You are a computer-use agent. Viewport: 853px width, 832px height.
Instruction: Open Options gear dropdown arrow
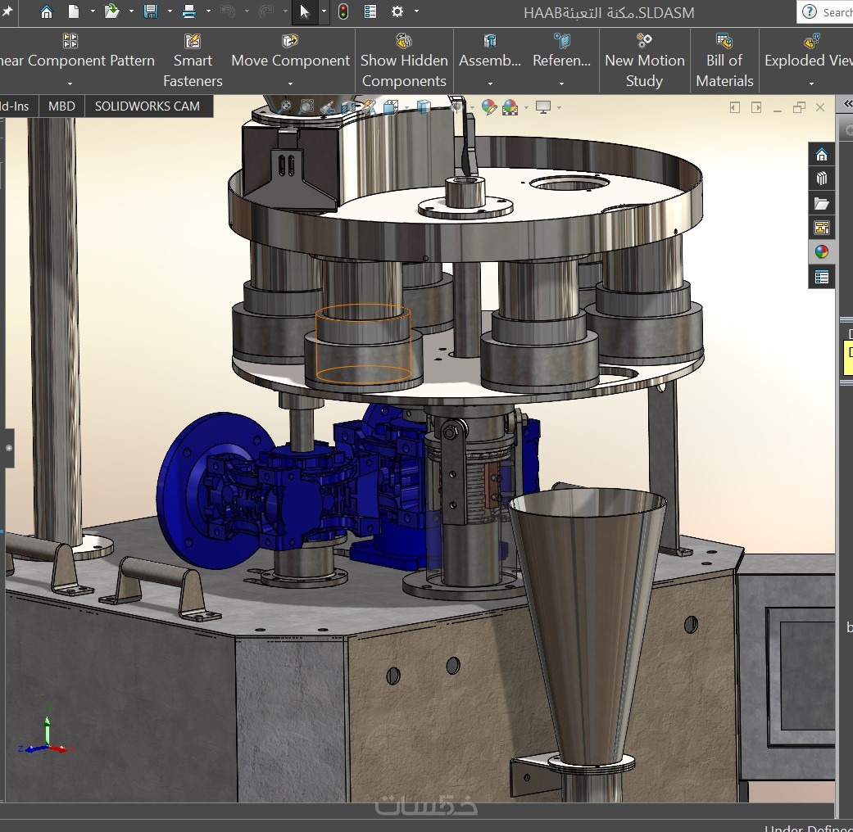[x=416, y=11]
